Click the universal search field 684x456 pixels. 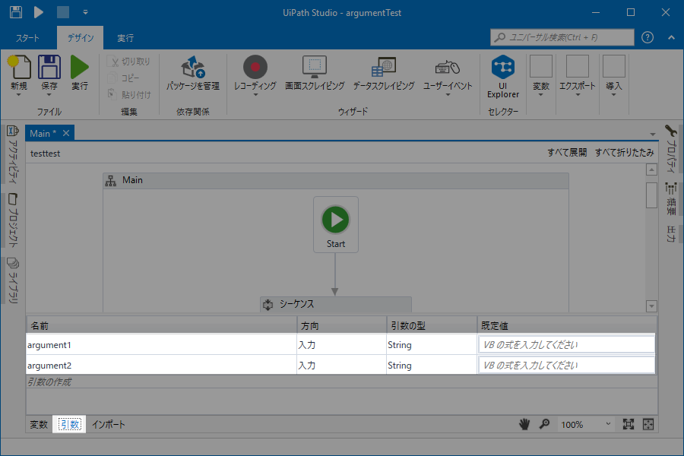(x=562, y=37)
